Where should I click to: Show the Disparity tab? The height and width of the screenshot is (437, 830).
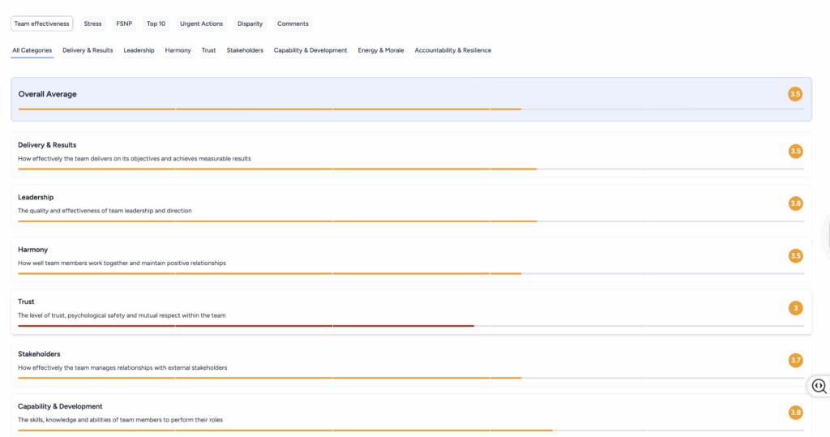pyautogui.click(x=250, y=24)
